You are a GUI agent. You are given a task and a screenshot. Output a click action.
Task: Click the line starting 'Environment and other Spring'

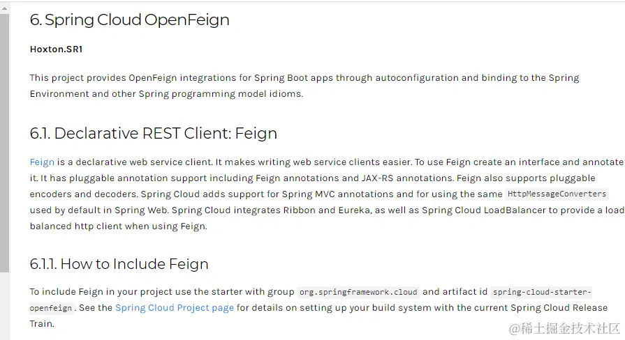click(x=167, y=94)
